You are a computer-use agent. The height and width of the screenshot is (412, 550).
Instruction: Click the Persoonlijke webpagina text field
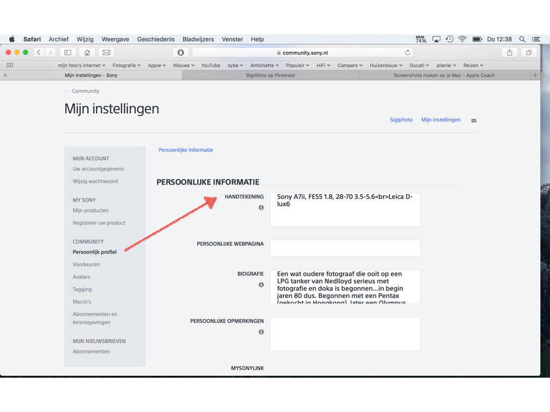345,248
